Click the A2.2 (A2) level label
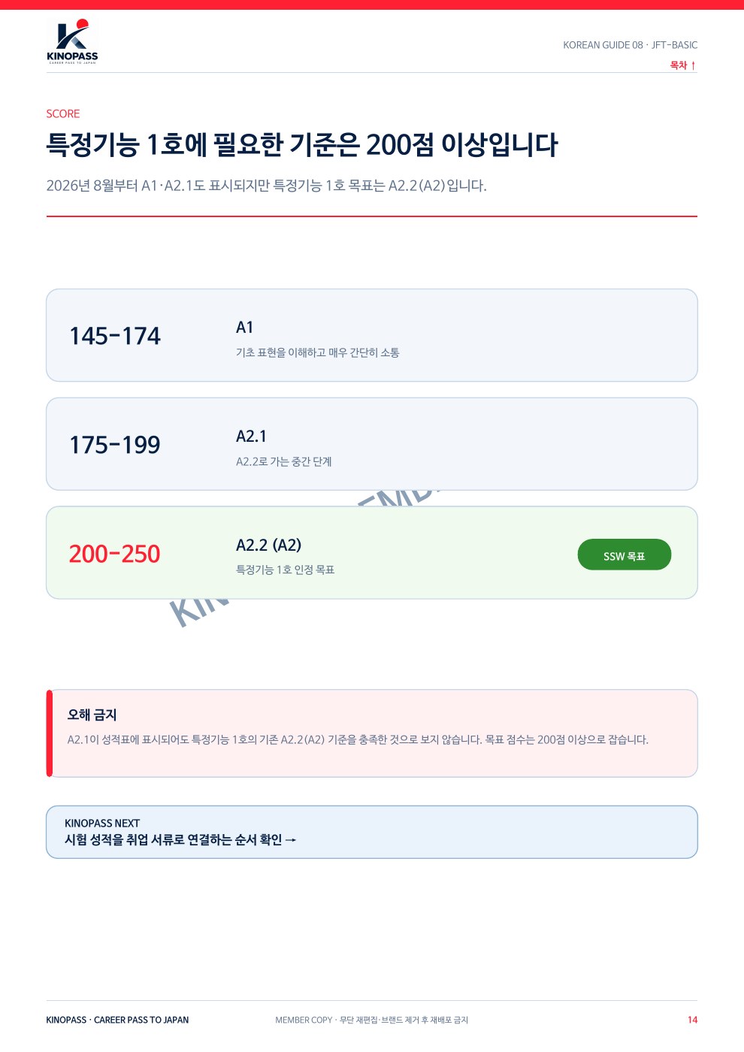Screen dimensions: 744x1052 [268, 545]
